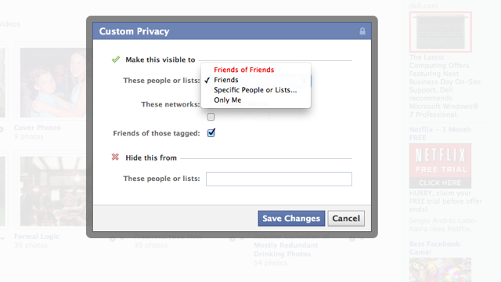Open the Netflix – 1 Month FREE link
The image size is (501, 282).
click(x=440, y=134)
